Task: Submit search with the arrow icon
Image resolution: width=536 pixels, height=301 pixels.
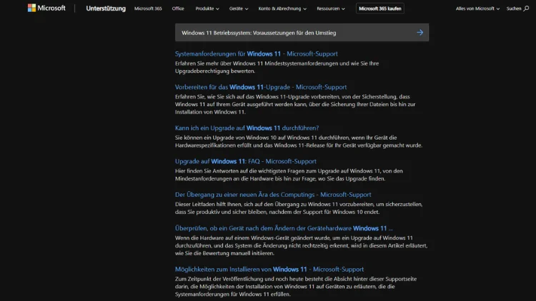Action: (420, 32)
